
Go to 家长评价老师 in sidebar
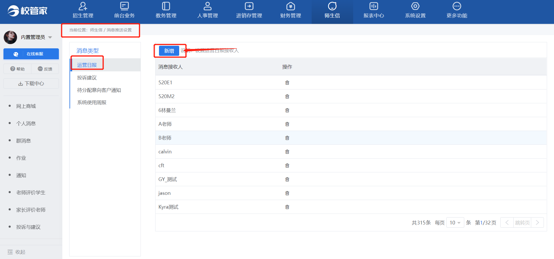[31, 210]
